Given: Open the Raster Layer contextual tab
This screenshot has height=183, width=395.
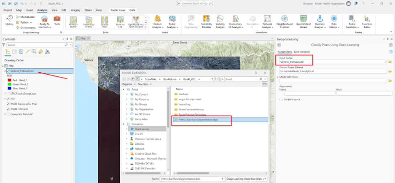Looking at the screenshot, I should (x=118, y=11).
